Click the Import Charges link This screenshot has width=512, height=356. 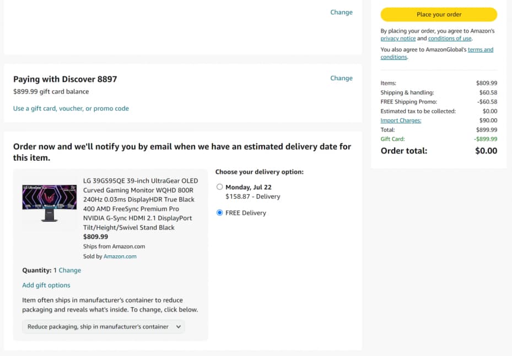(401, 121)
